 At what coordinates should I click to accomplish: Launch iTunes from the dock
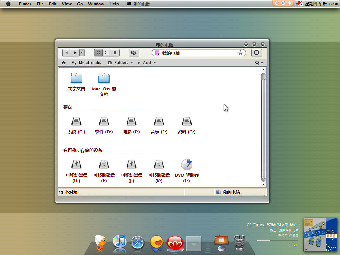click(x=119, y=242)
